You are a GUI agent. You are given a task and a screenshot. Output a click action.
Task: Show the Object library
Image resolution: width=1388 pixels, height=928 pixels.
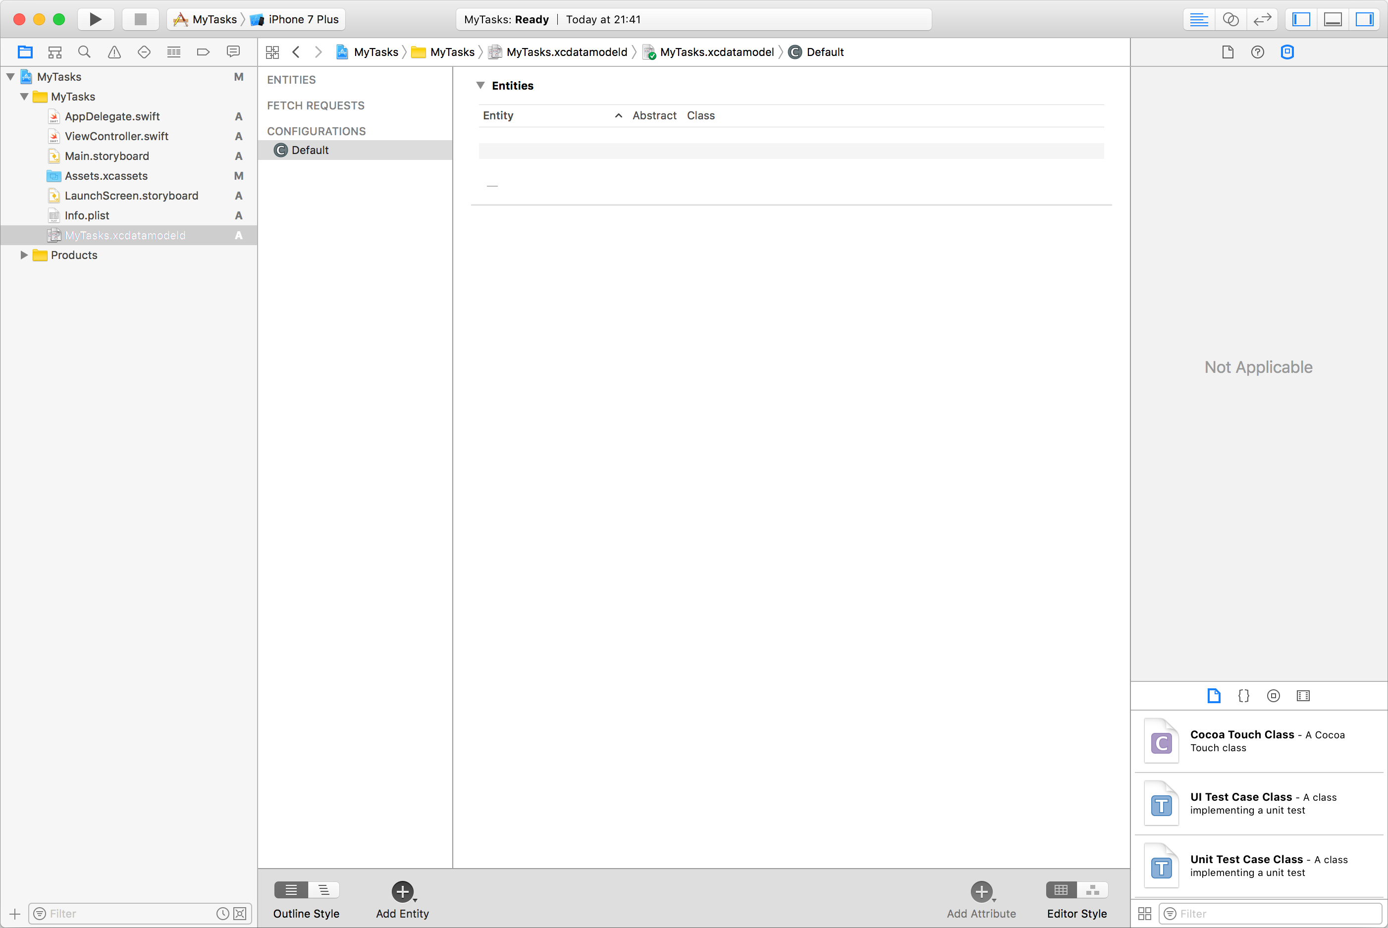[1273, 696]
